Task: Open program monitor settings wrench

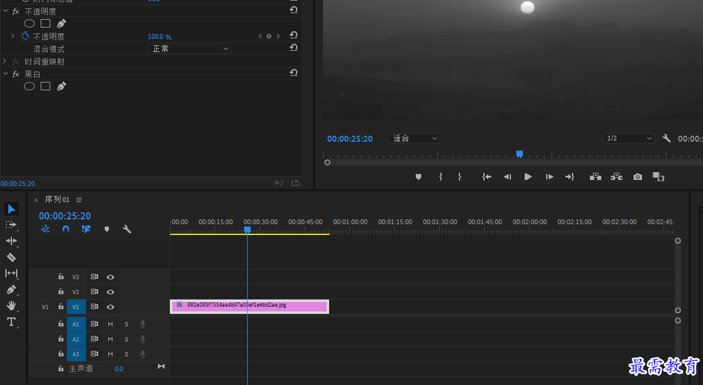Action: tap(667, 139)
